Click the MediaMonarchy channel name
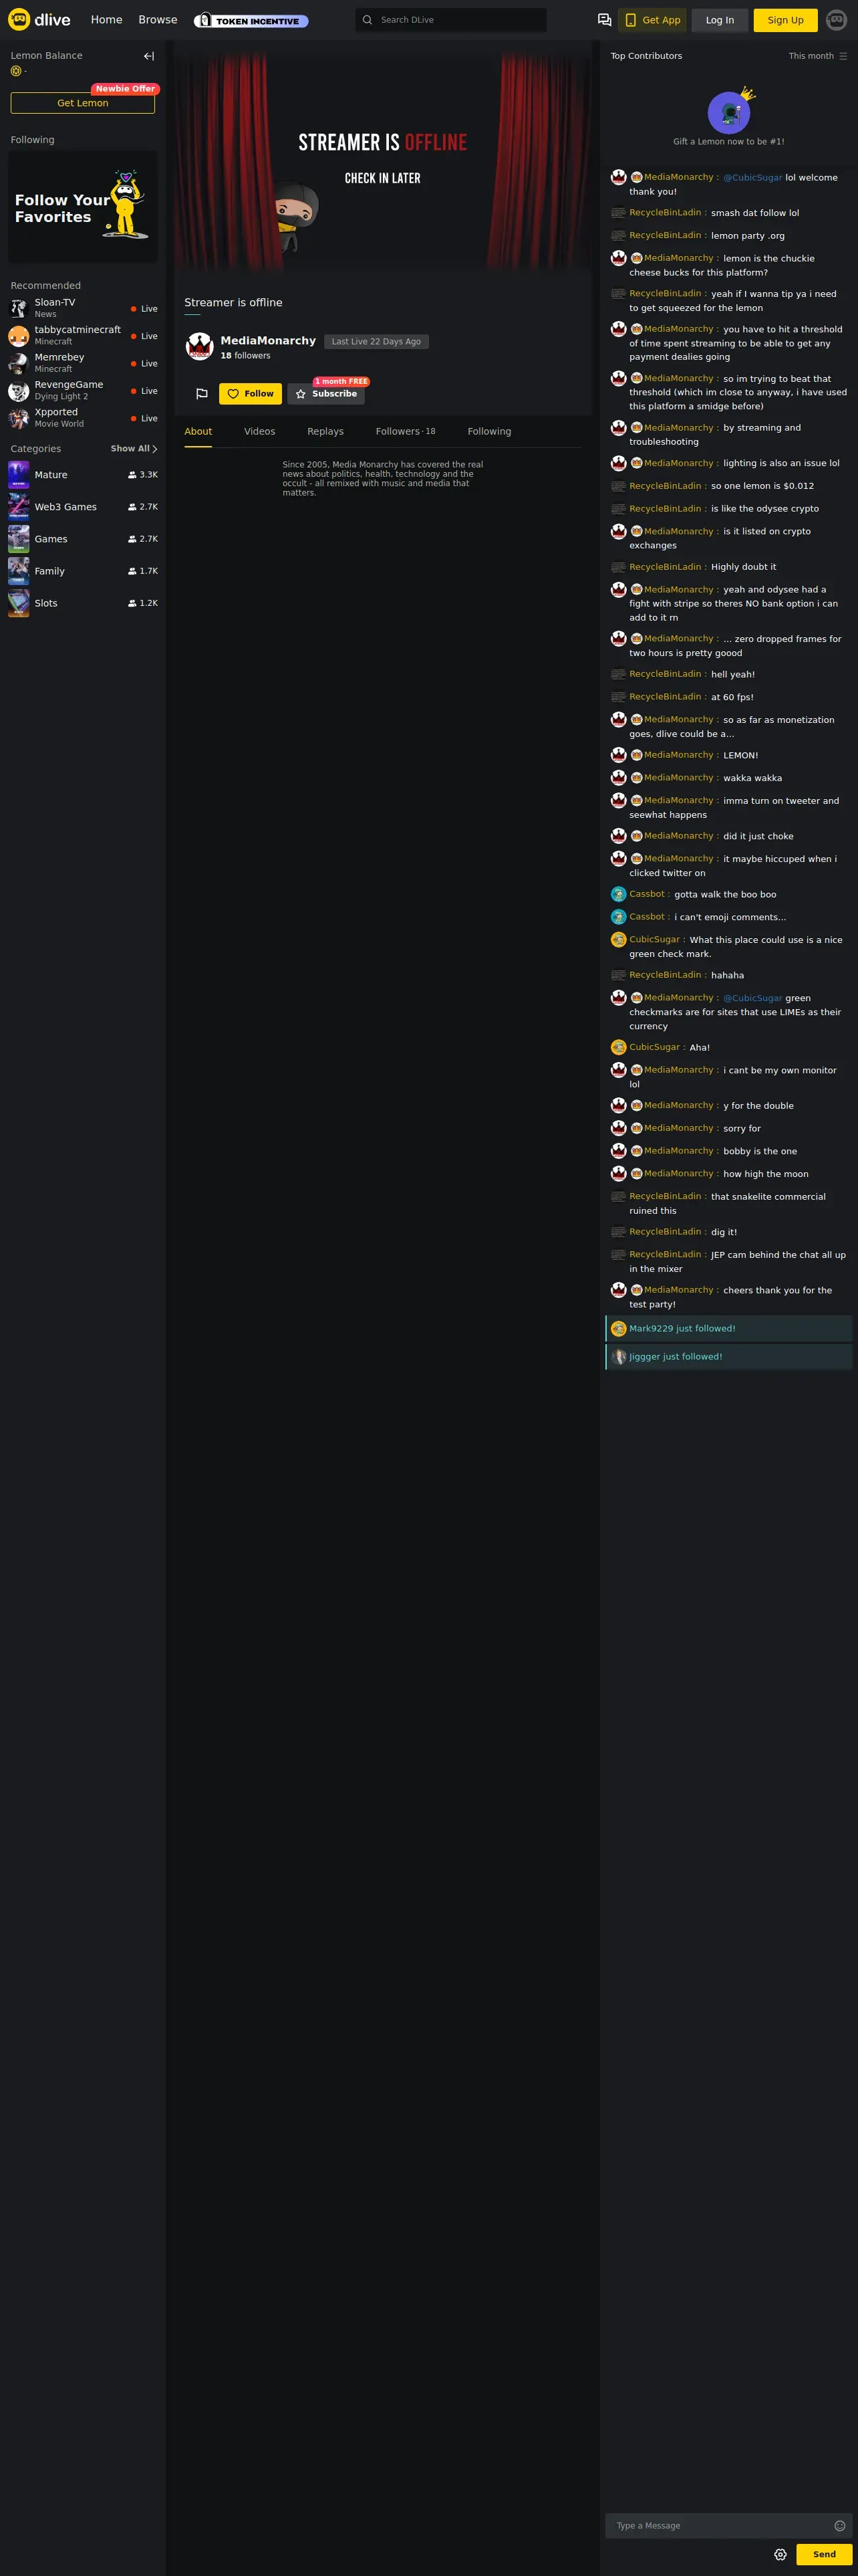This screenshot has width=858, height=2576. coord(268,341)
